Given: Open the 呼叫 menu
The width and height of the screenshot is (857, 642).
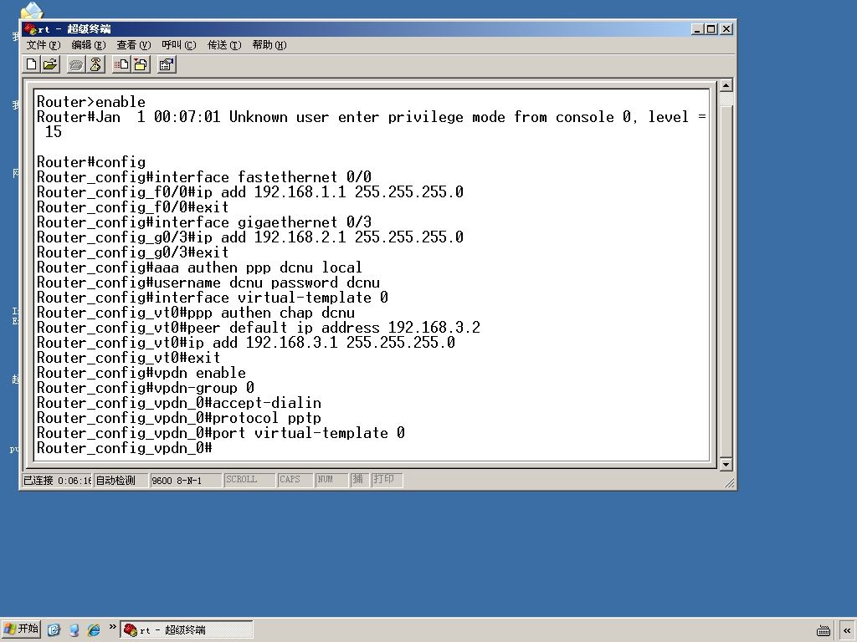Looking at the screenshot, I should coord(179,45).
